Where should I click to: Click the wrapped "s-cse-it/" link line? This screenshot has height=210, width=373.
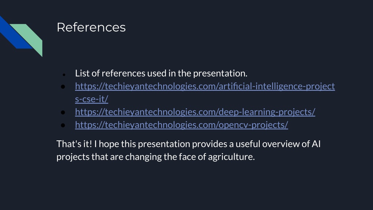tap(91, 99)
